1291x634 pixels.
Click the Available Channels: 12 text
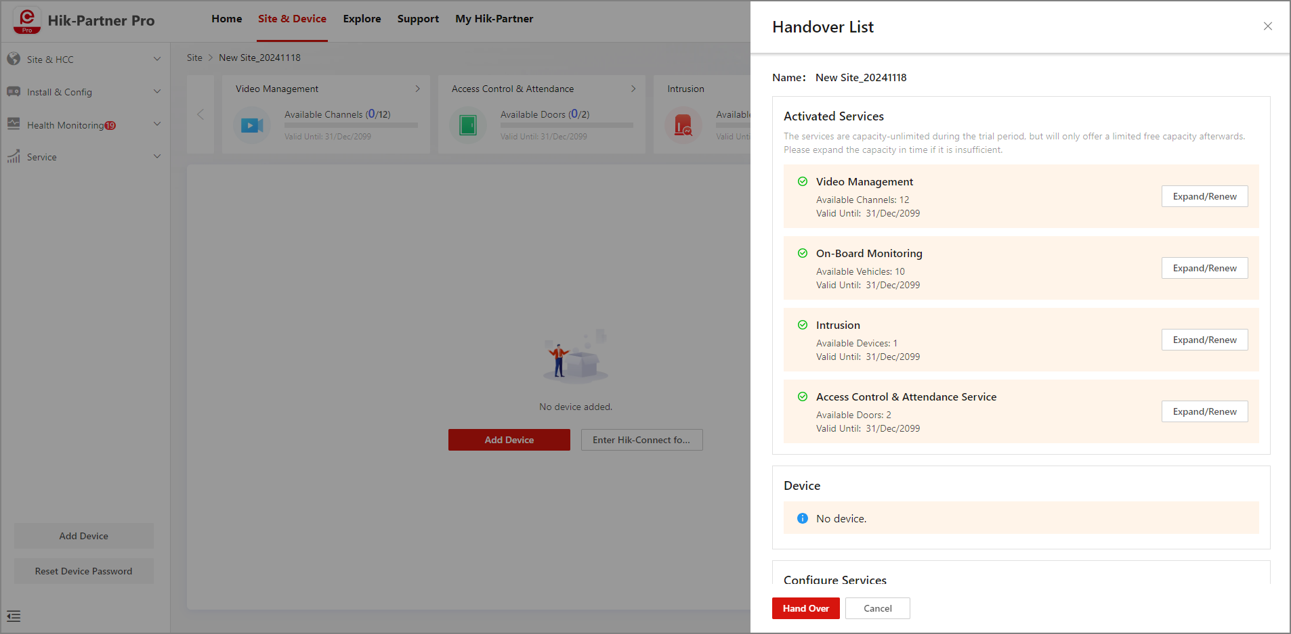point(863,200)
